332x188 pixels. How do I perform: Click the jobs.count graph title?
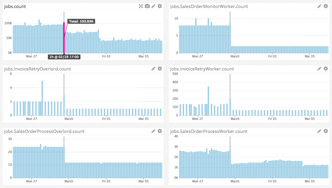coord(15,7)
